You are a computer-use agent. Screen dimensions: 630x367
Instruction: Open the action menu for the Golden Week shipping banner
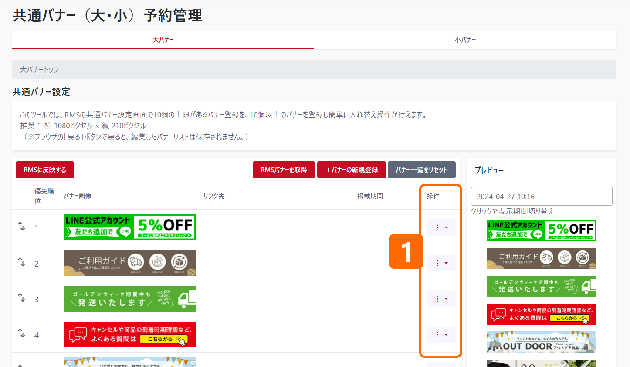point(441,299)
